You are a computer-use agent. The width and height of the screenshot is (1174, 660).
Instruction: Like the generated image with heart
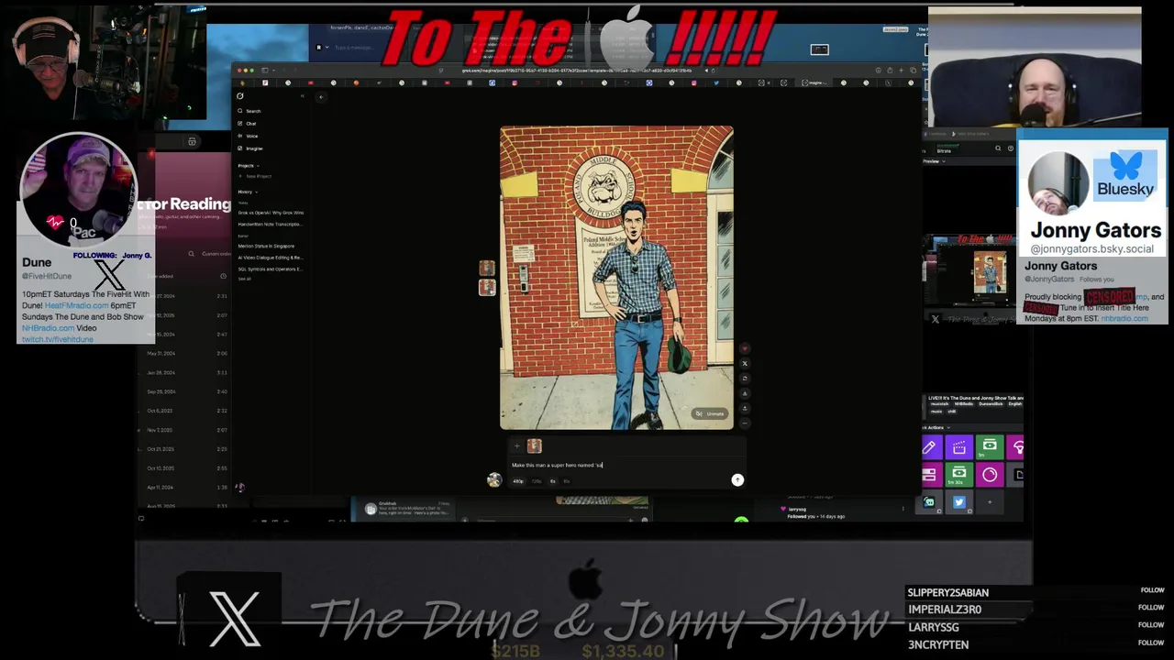745,349
